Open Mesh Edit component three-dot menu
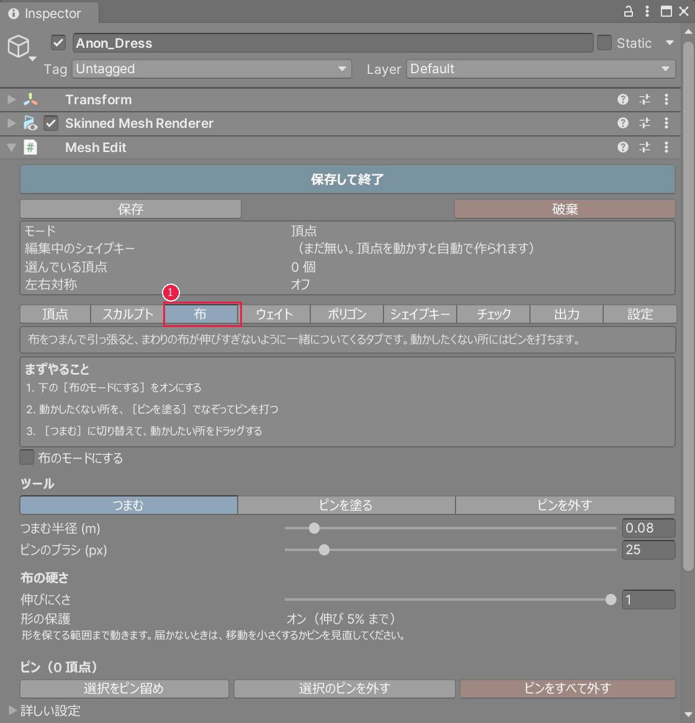The height and width of the screenshot is (723, 695). pyautogui.click(x=666, y=147)
